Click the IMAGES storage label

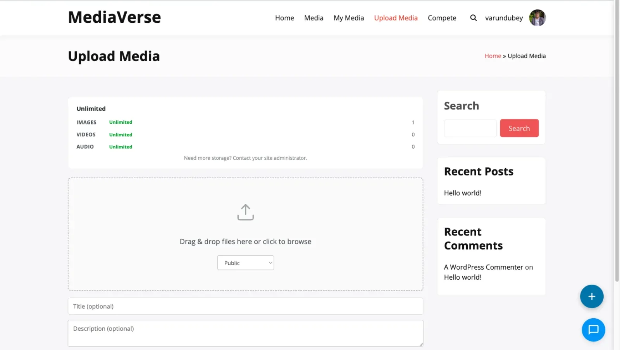click(x=86, y=122)
